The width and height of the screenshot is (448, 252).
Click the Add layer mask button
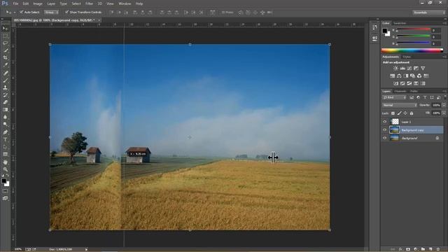(408, 249)
